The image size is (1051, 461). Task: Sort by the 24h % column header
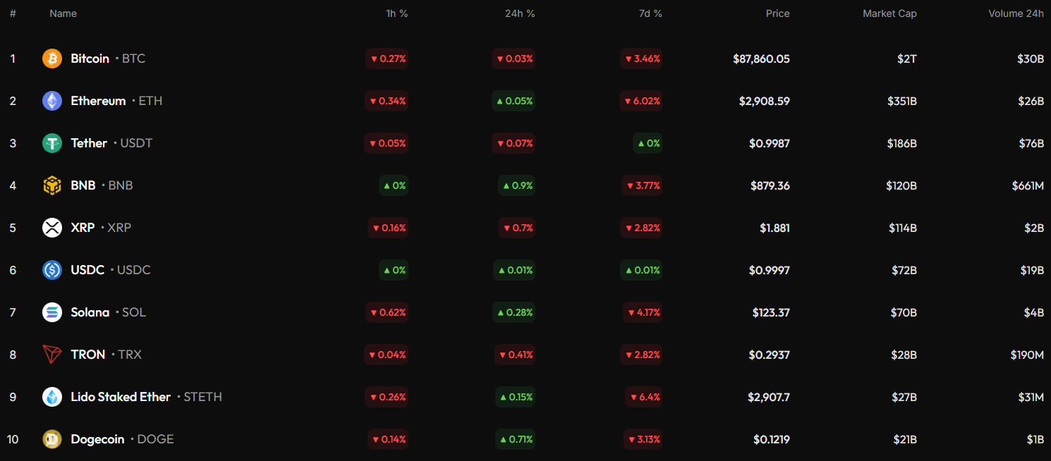[519, 13]
